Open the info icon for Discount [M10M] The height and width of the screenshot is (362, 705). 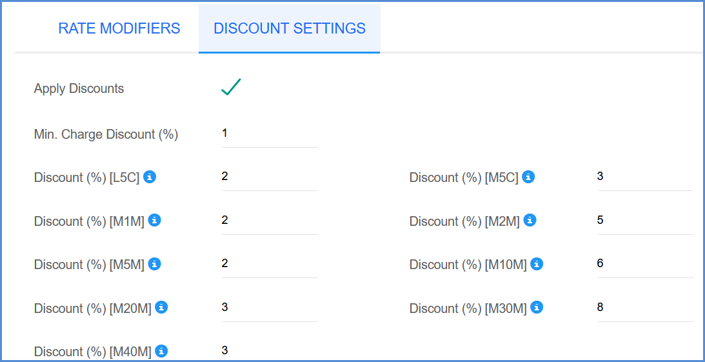[537, 264]
